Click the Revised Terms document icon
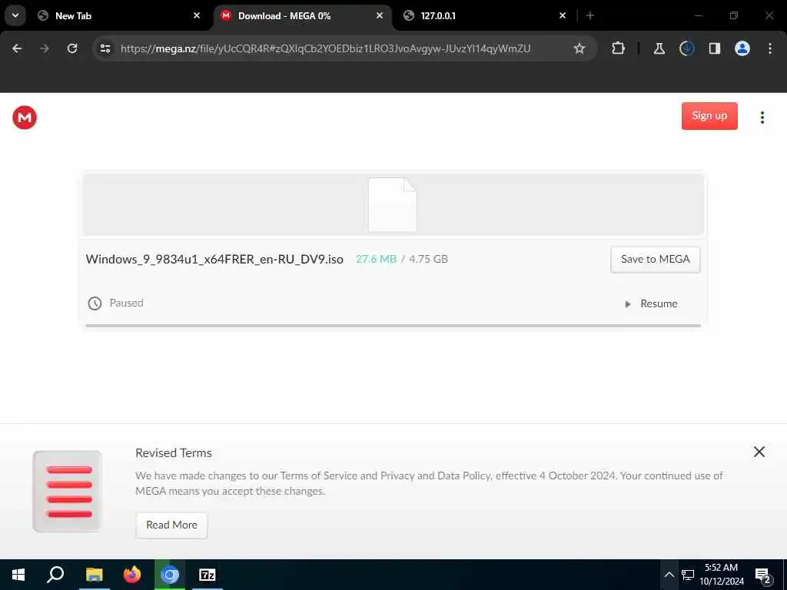 [68, 491]
